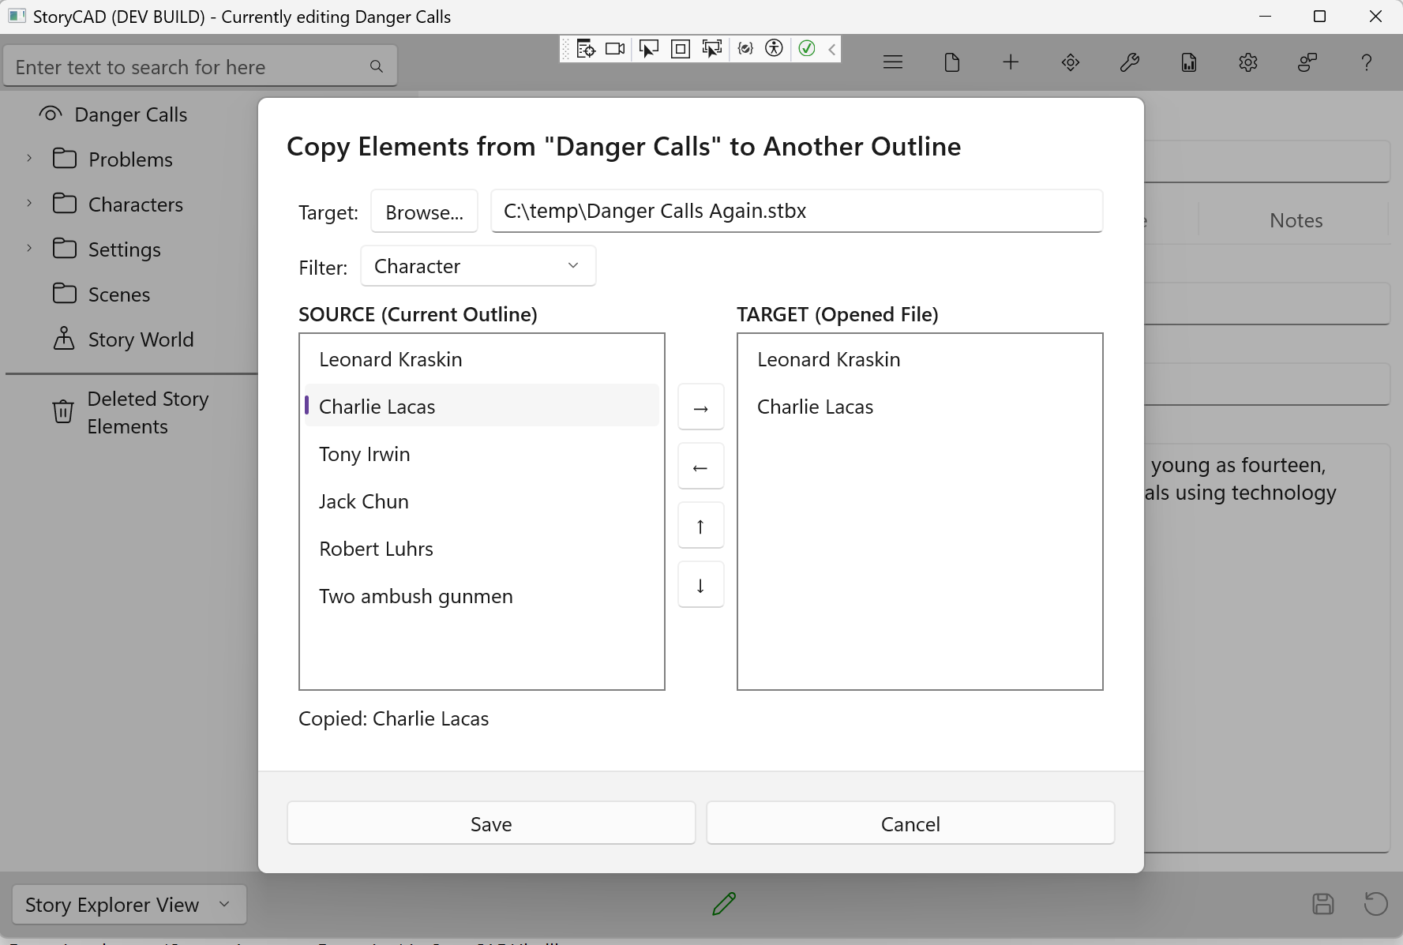Click the accessibility person icon in the toolbar
1403x945 pixels.
(775, 49)
